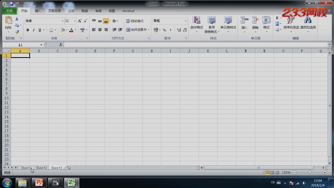Switch to the 页面布局 tab

coord(55,11)
